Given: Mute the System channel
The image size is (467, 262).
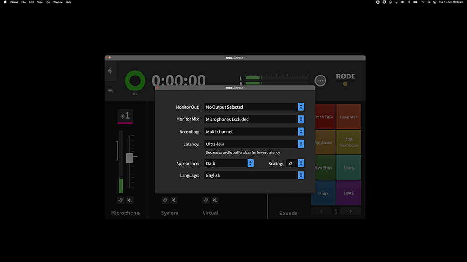Looking at the screenshot, I should click(174, 200).
